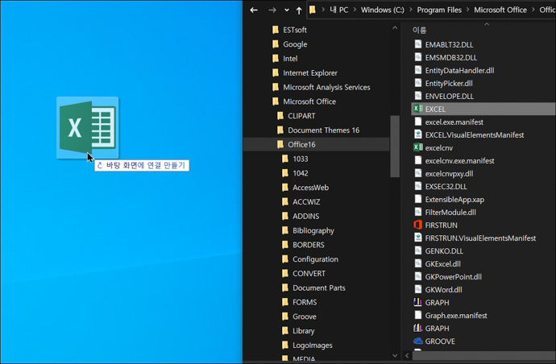Select the excelcnv application icon

[418, 147]
